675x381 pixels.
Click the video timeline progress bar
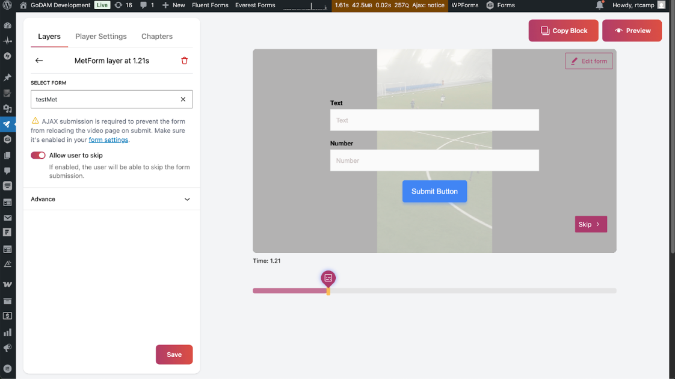[x=469, y=291]
